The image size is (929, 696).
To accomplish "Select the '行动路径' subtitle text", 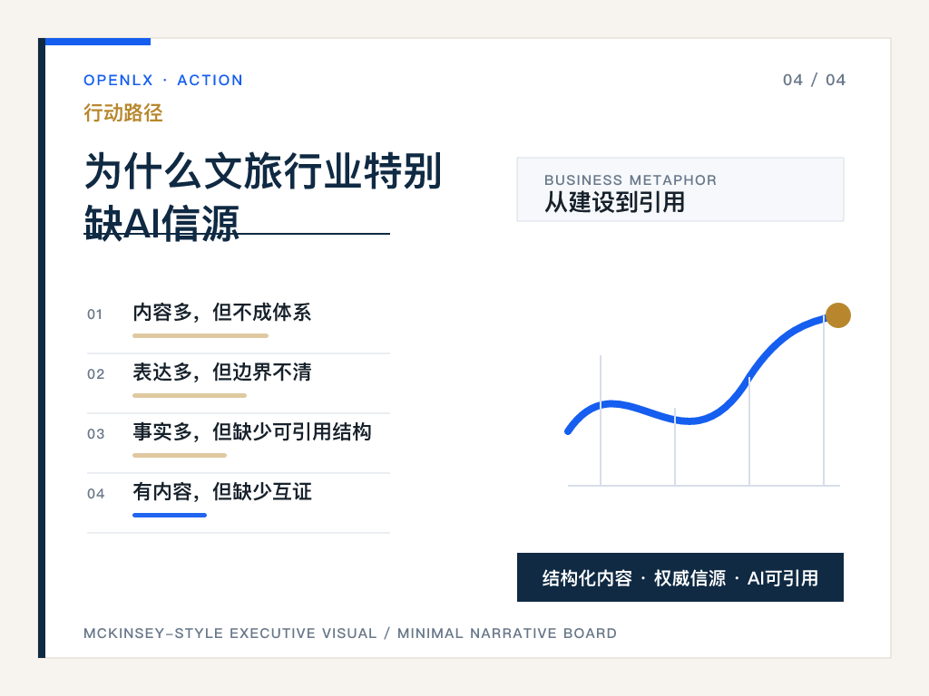I will point(123,112).
